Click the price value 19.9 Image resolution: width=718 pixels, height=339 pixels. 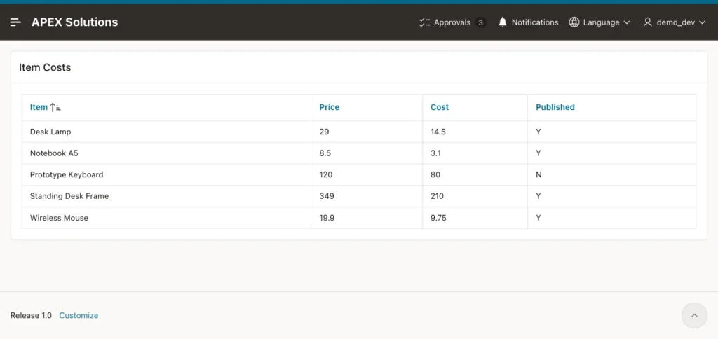(x=327, y=218)
